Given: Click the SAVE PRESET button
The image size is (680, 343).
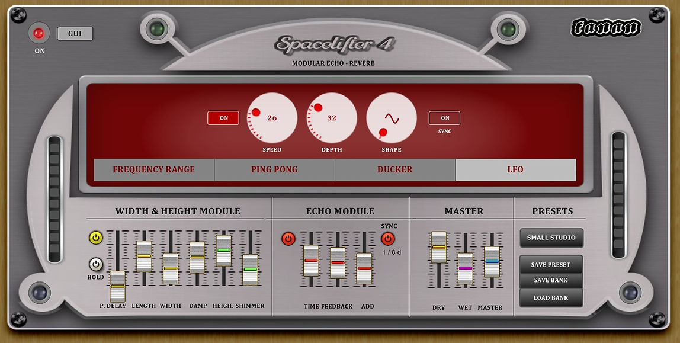Looking at the screenshot, I should click(551, 265).
